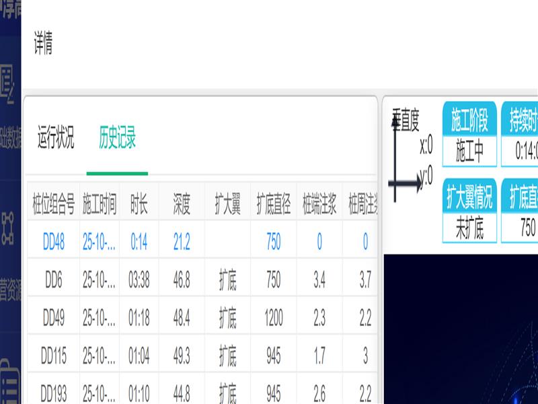
Task: Click the 详情 title text
Action: (x=43, y=46)
